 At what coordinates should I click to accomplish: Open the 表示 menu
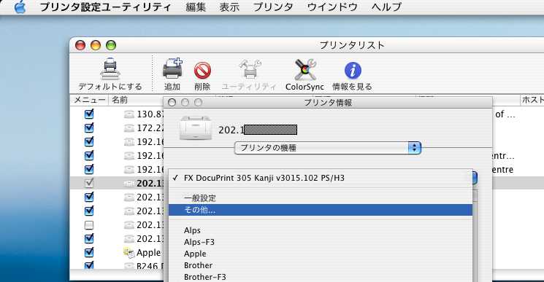click(229, 7)
